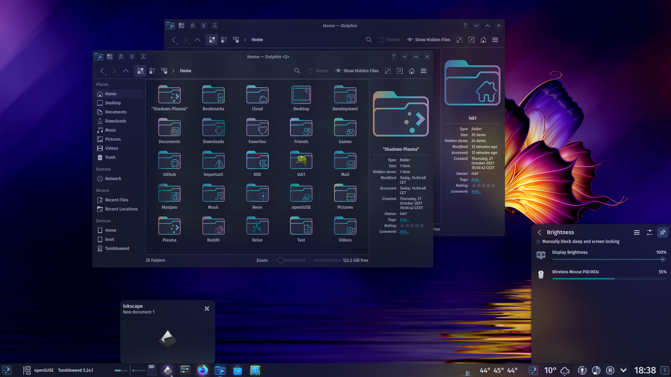
Task: Adjust Wireless Mouse battery bar
Action: pos(609,279)
